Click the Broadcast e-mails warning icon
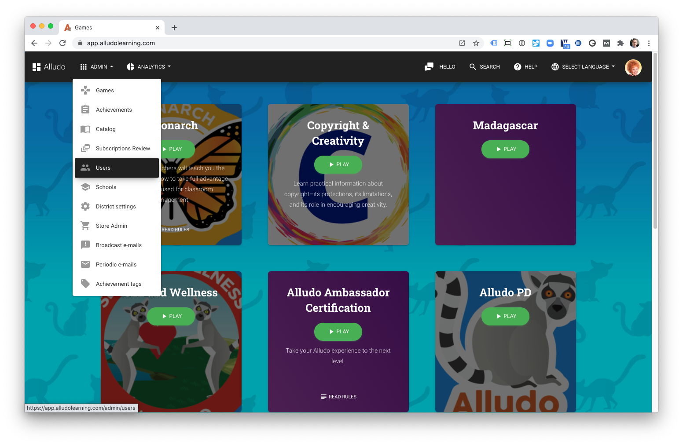 85,245
